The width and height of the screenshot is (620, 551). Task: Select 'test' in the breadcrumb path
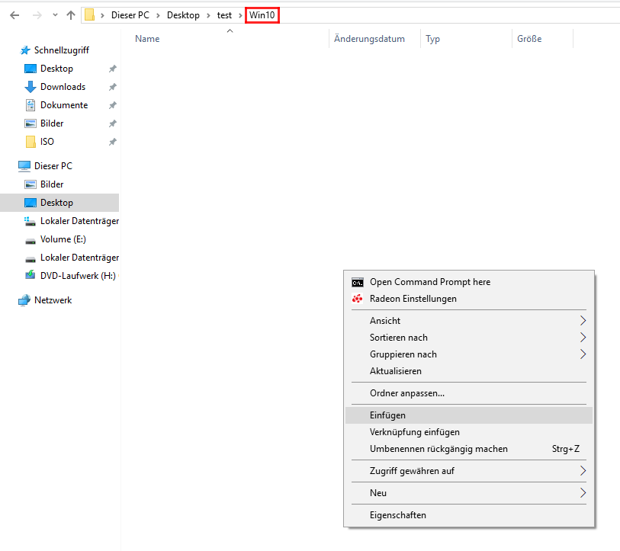(224, 15)
